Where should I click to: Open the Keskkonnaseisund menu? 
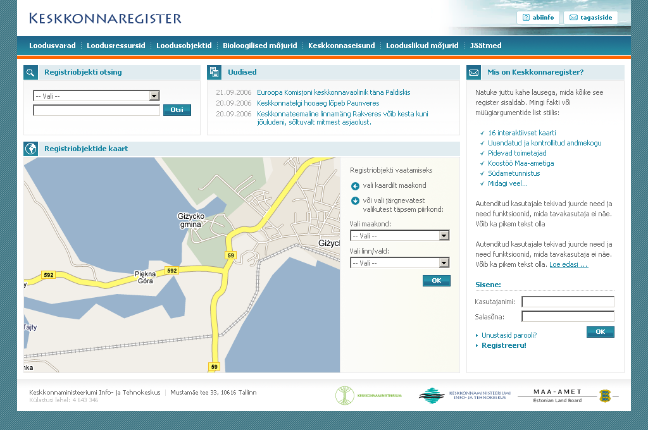341,46
